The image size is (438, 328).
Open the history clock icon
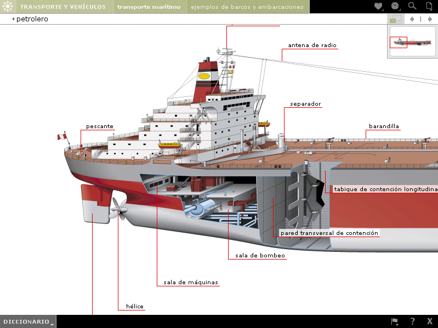click(x=395, y=6)
